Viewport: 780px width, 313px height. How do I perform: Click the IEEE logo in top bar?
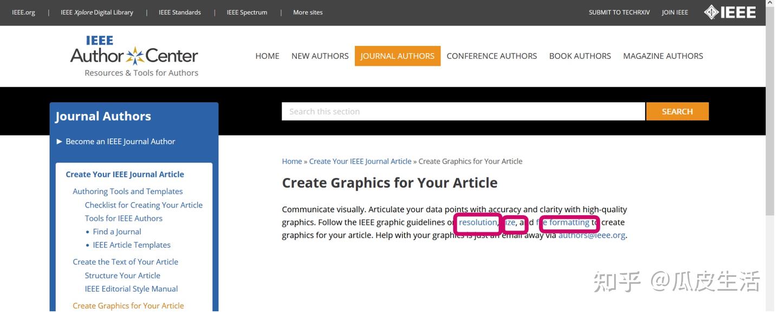tap(730, 12)
